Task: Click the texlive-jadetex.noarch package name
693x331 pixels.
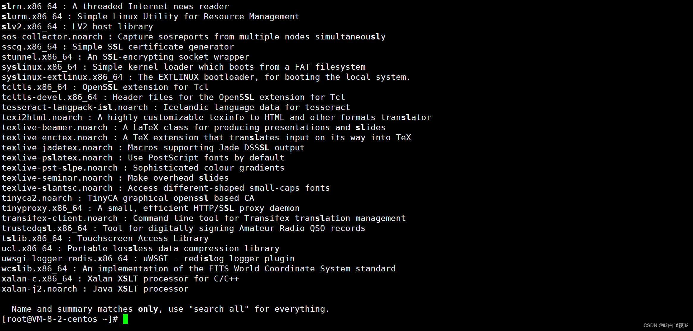Action: point(57,148)
